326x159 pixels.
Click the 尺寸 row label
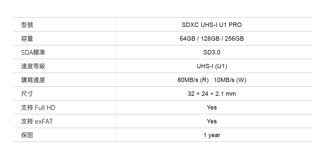tap(27, 94)
